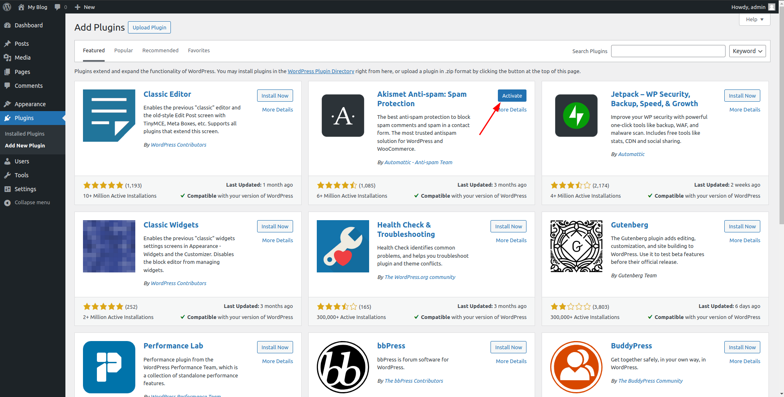This screenshot has height=397, width=784.
Task: Open BuddyPress plugin icon
Action: click(x=576, y=367)
